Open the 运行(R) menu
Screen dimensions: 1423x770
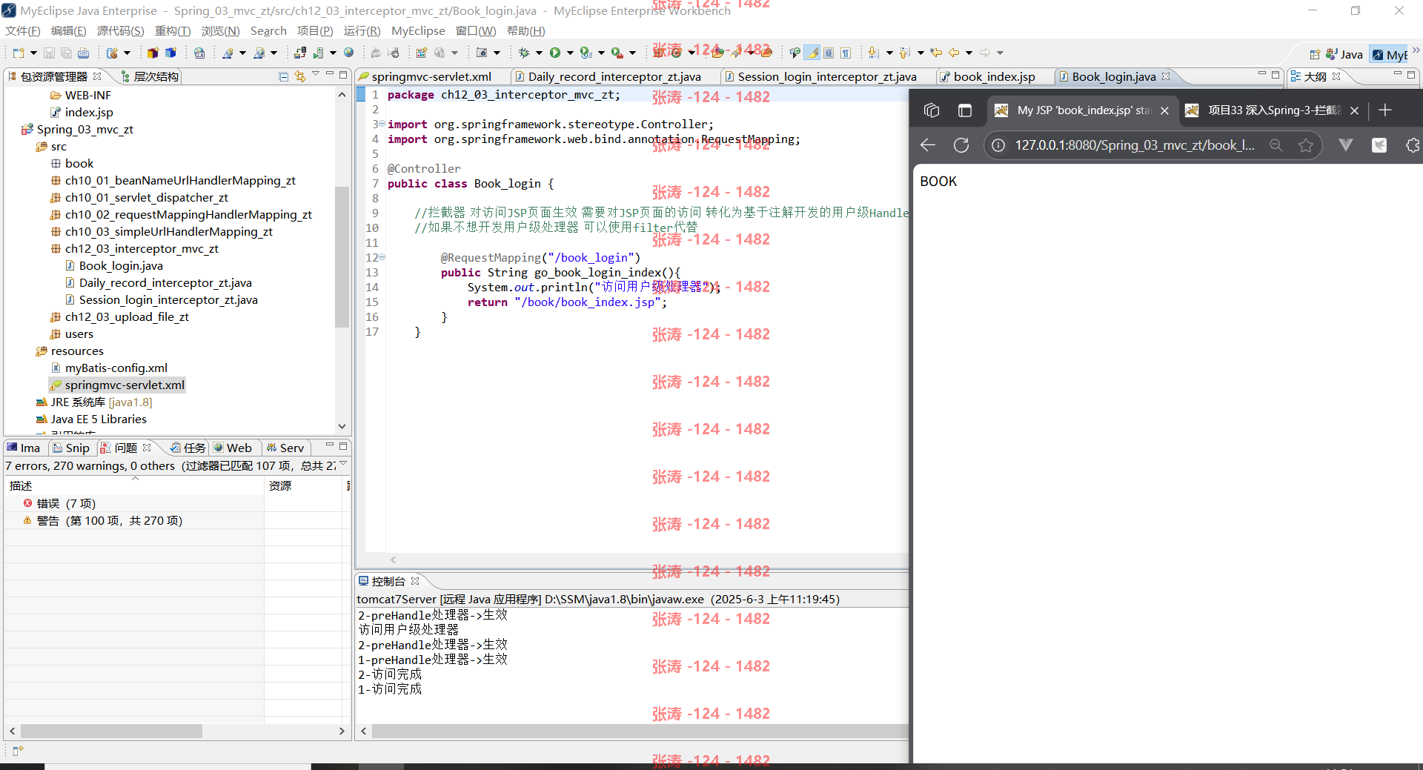tap(362, 30)
